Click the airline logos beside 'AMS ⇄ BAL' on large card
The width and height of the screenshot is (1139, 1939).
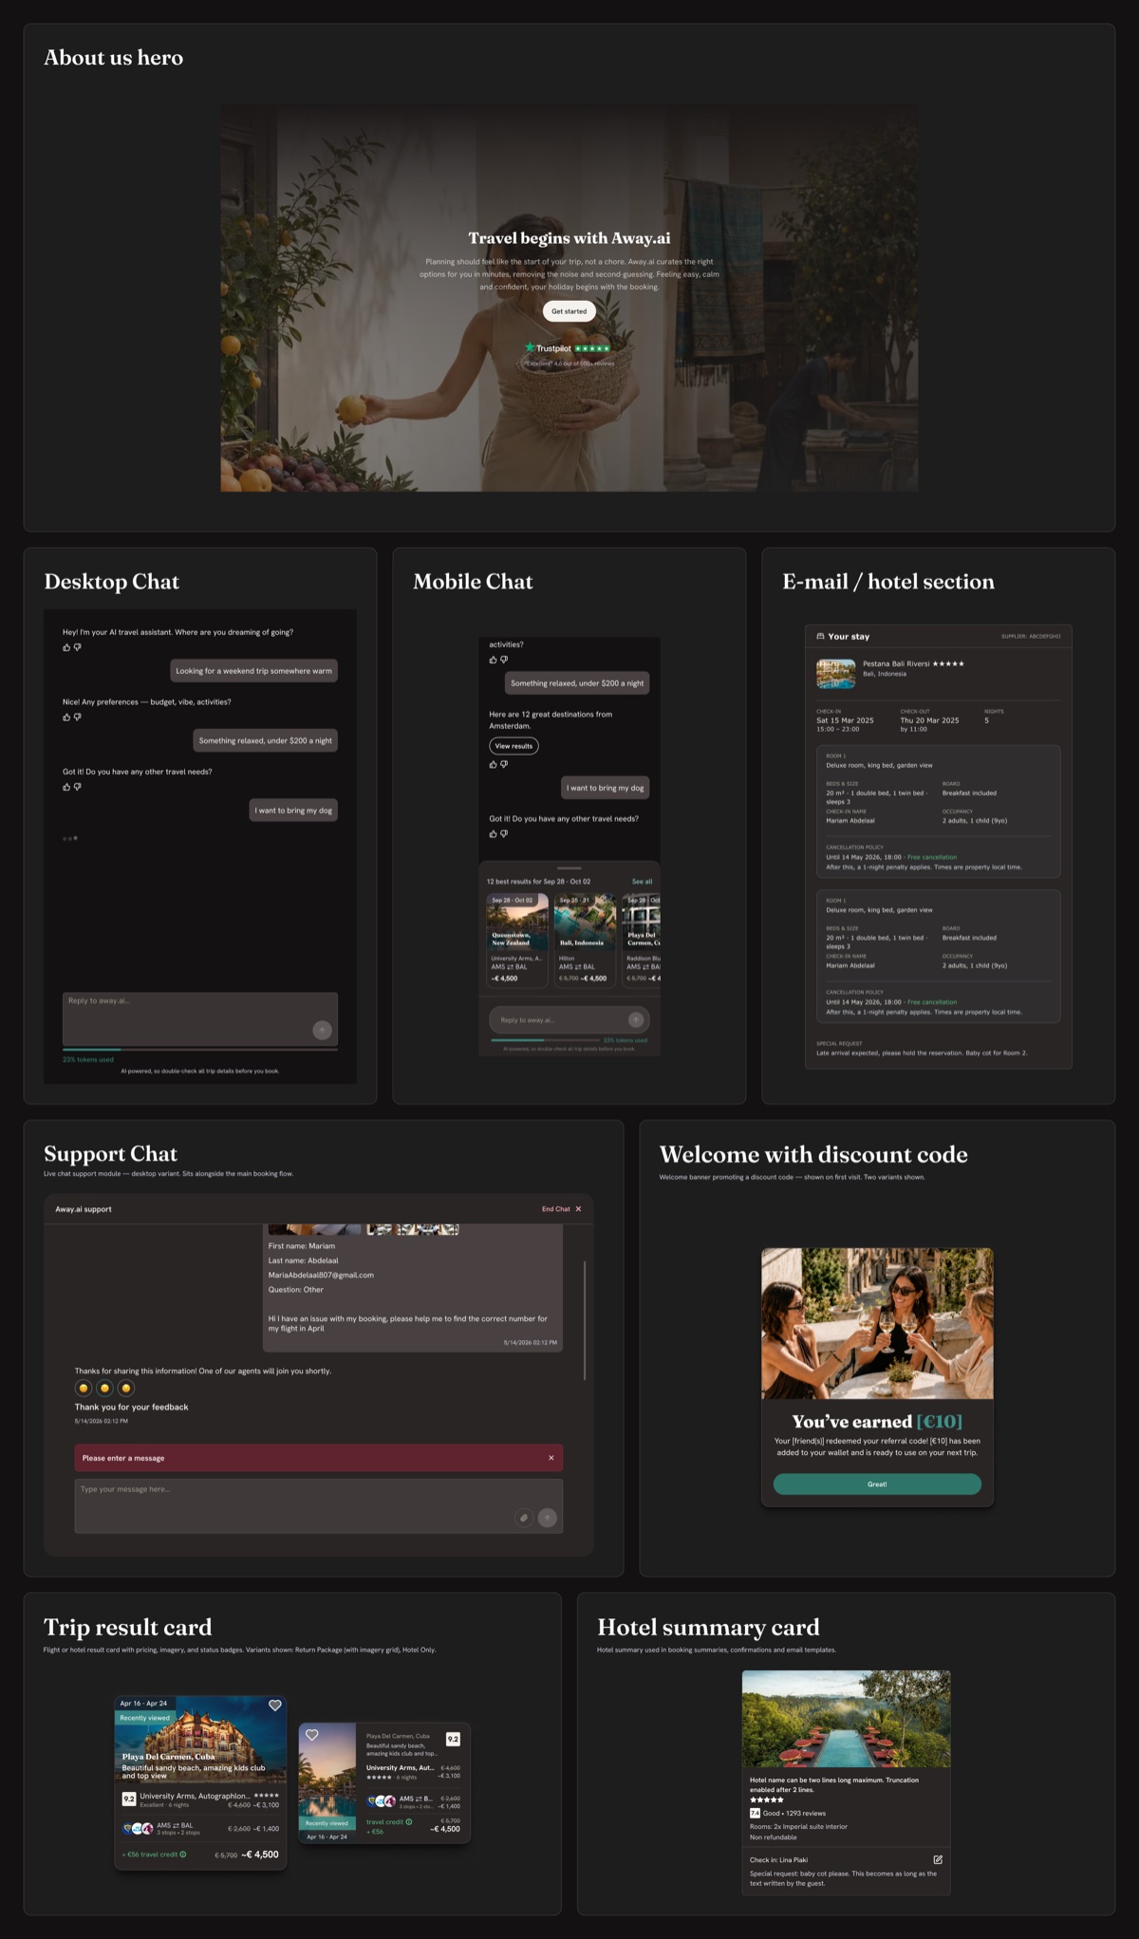[x=138, y=1828]
